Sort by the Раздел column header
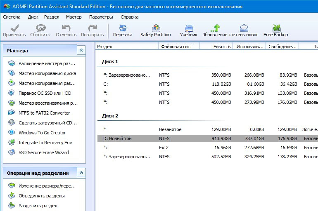The width and height of the screenshot is (318, 211). click(x=127, y=47)
